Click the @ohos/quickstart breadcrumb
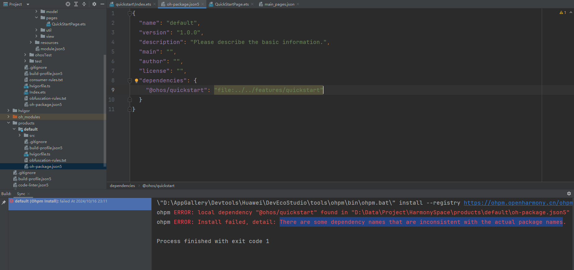This screenshot has width=574, height=270. pyautogui.click(x=159, y=186)
